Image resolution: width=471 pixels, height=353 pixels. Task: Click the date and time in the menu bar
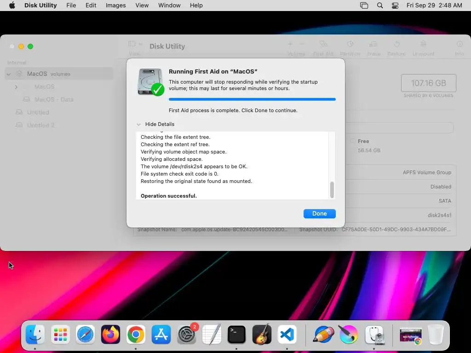(434, 6)
